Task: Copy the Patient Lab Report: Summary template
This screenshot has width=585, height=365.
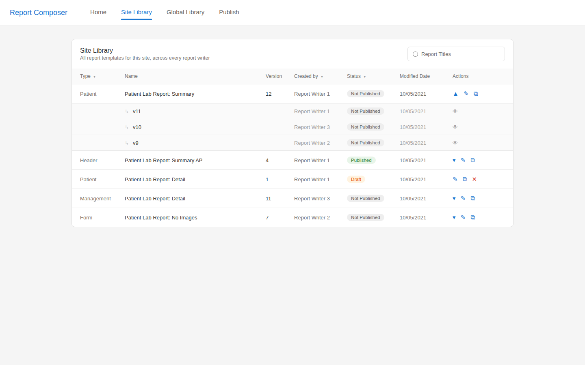Action: pyautogui.click(x=476, y=94)
